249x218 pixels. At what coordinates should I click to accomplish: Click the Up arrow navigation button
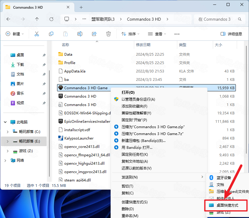coord(37,19)
